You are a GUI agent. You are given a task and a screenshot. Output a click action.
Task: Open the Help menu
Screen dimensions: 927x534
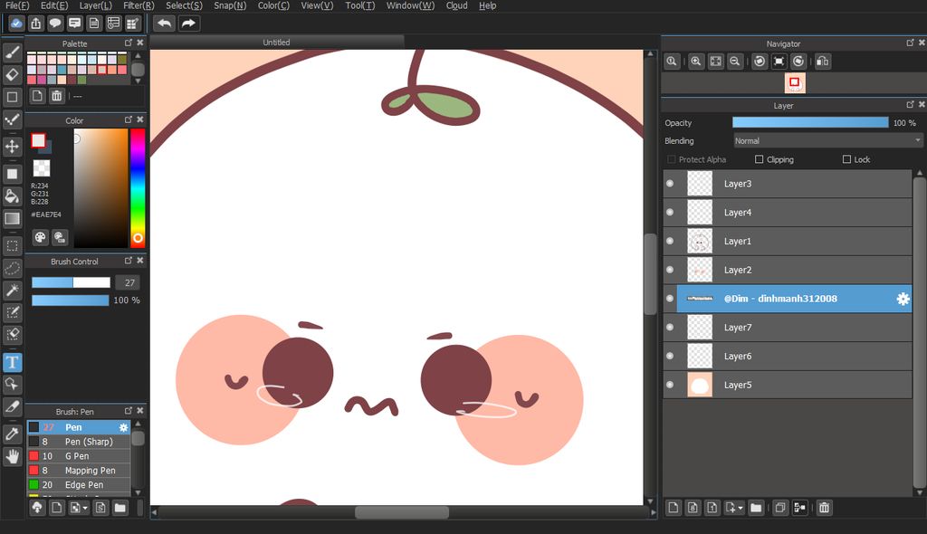pos(488,6)
